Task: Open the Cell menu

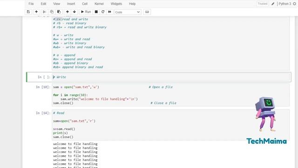Action: [85, 4]
